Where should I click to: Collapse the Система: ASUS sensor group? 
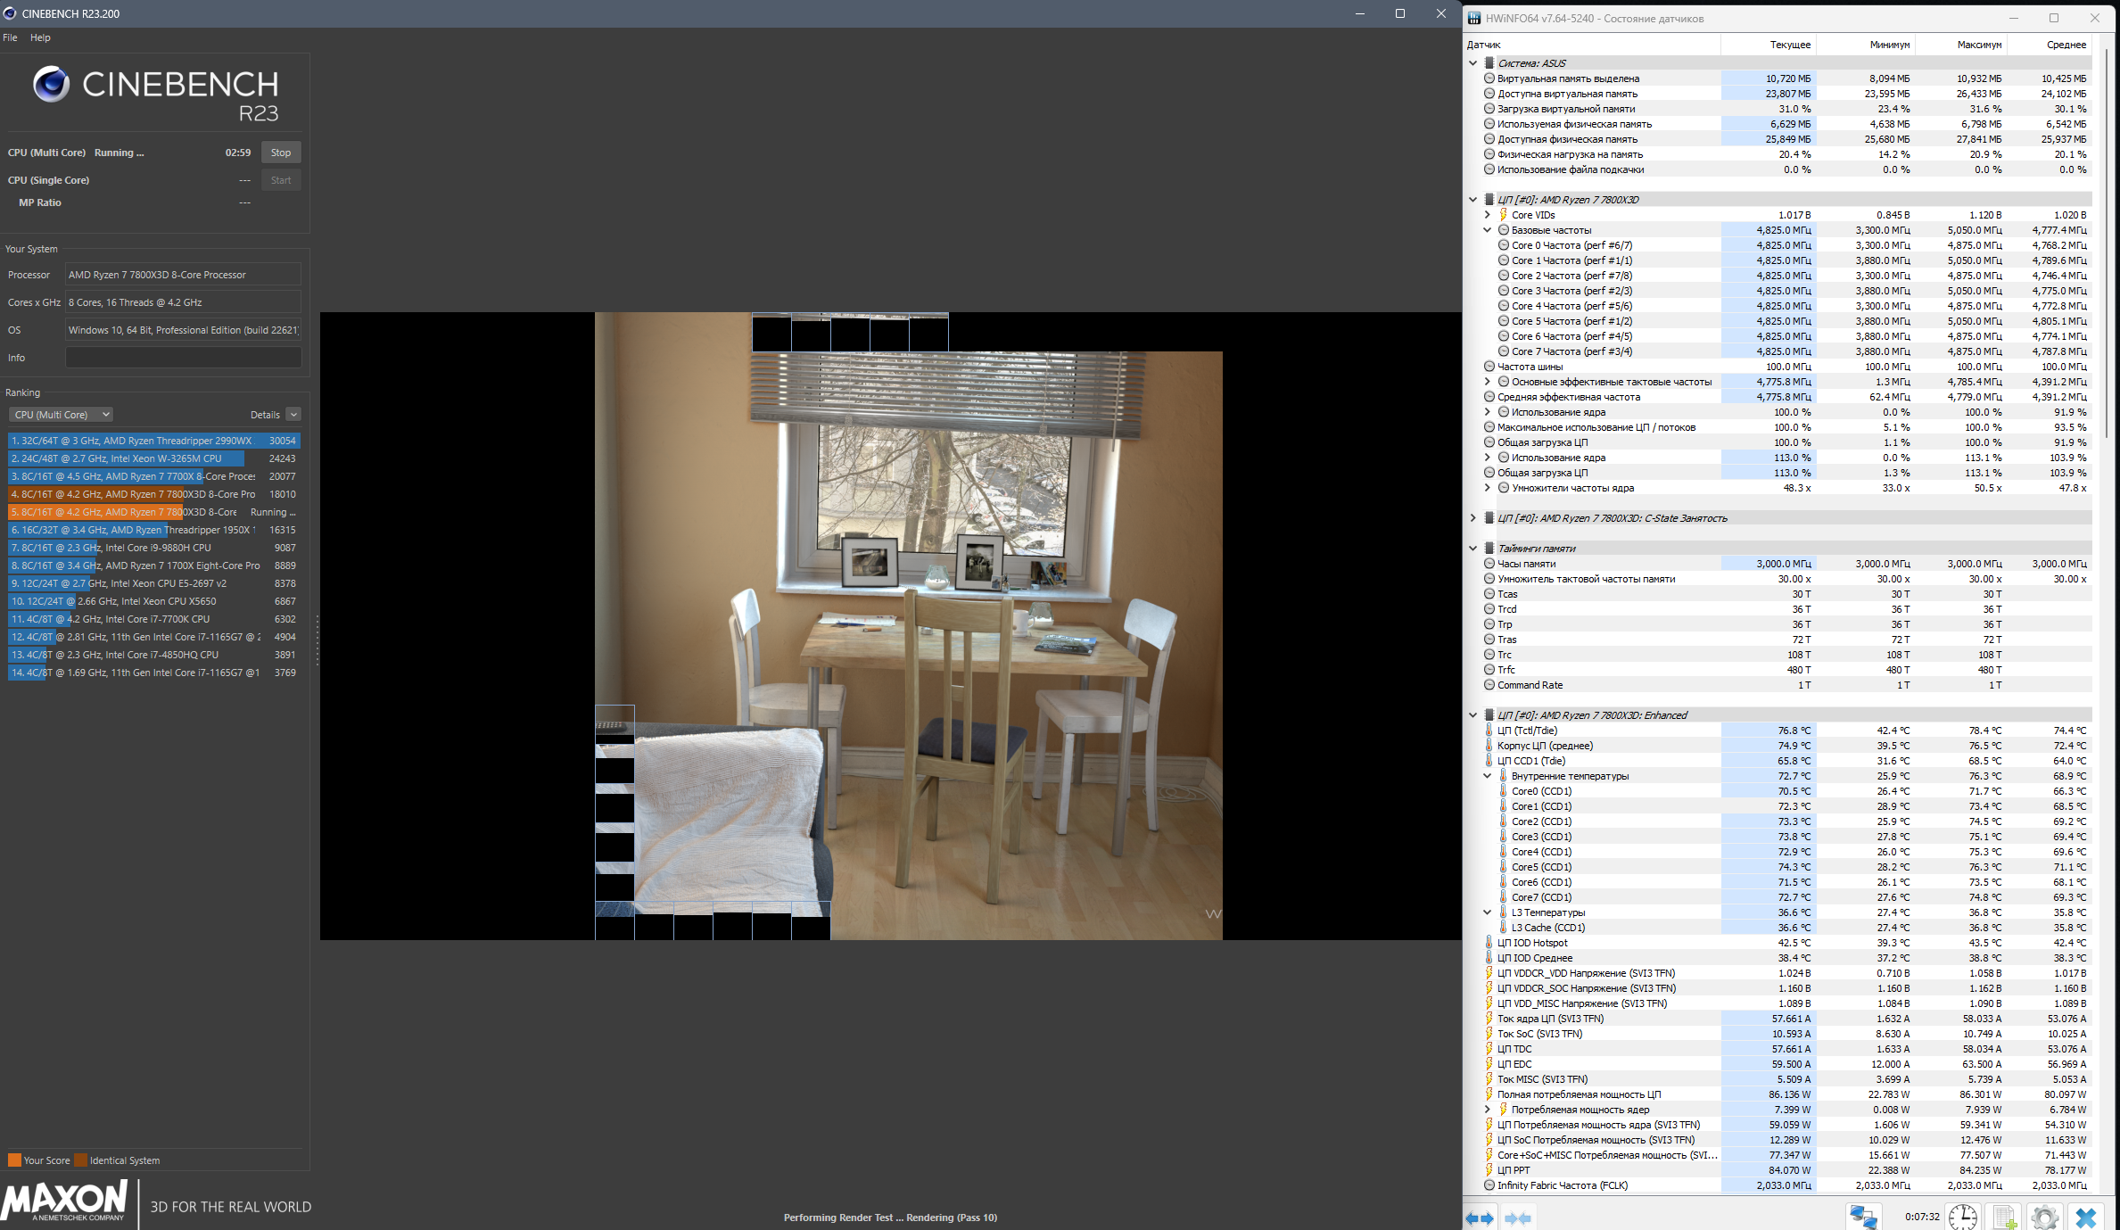click(x=1472, y=63)
